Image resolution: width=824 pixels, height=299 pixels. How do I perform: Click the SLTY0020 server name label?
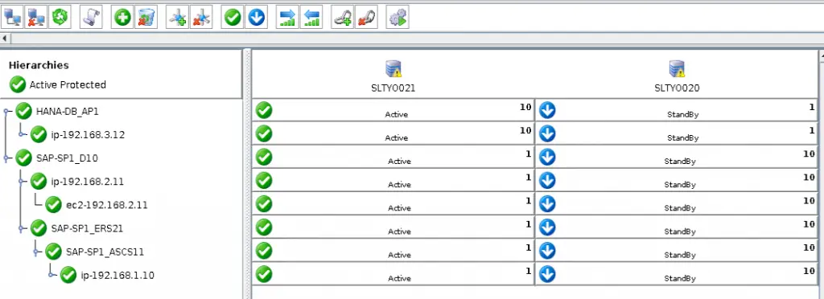[x=677, y=88]
